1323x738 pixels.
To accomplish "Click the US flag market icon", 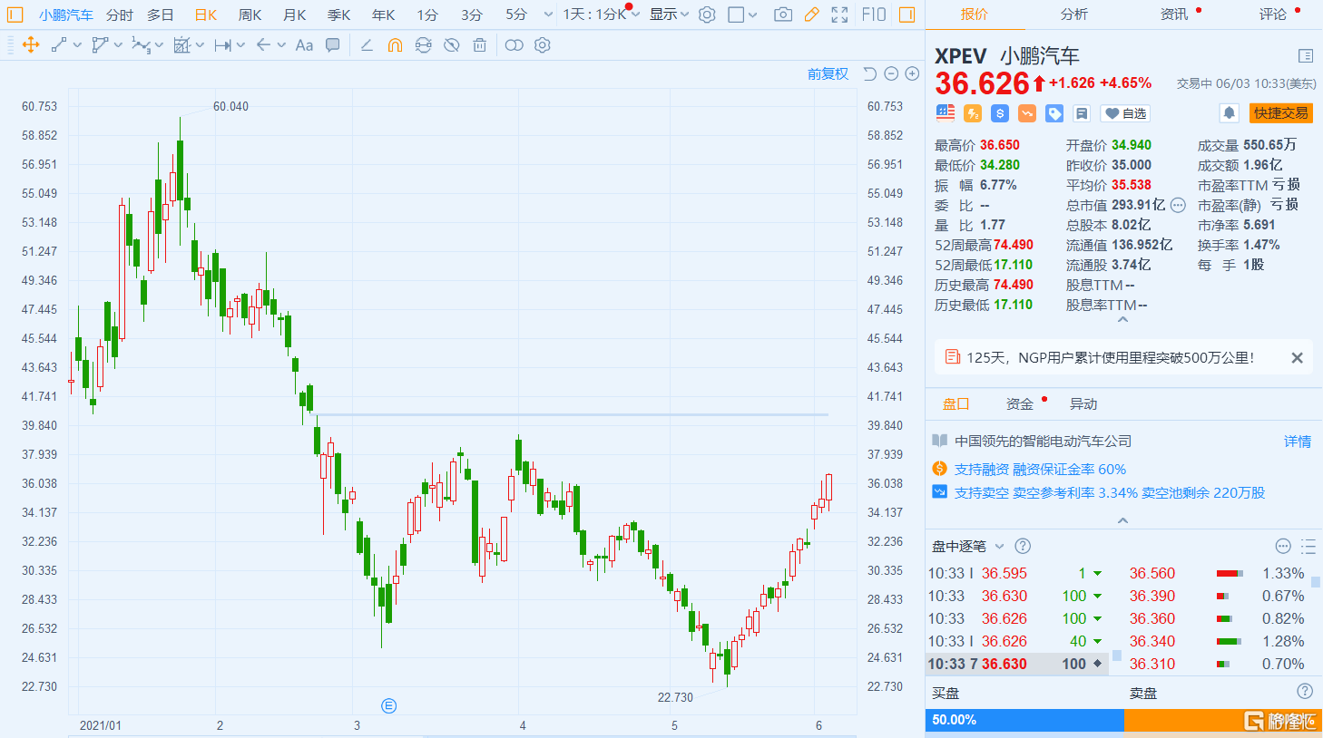I will [946, 113].
